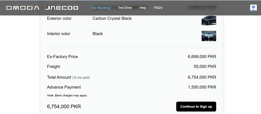This screenshot has width=261, height=114.
Task: Click the Advance Payment value 1,500,000 PKR
Action: coord(202,87)
